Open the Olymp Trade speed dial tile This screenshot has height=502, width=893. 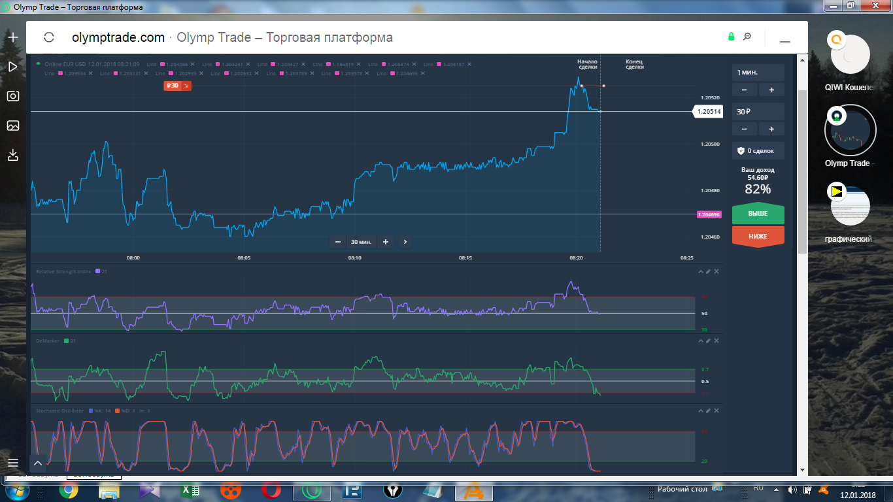(x=850, y=131)
